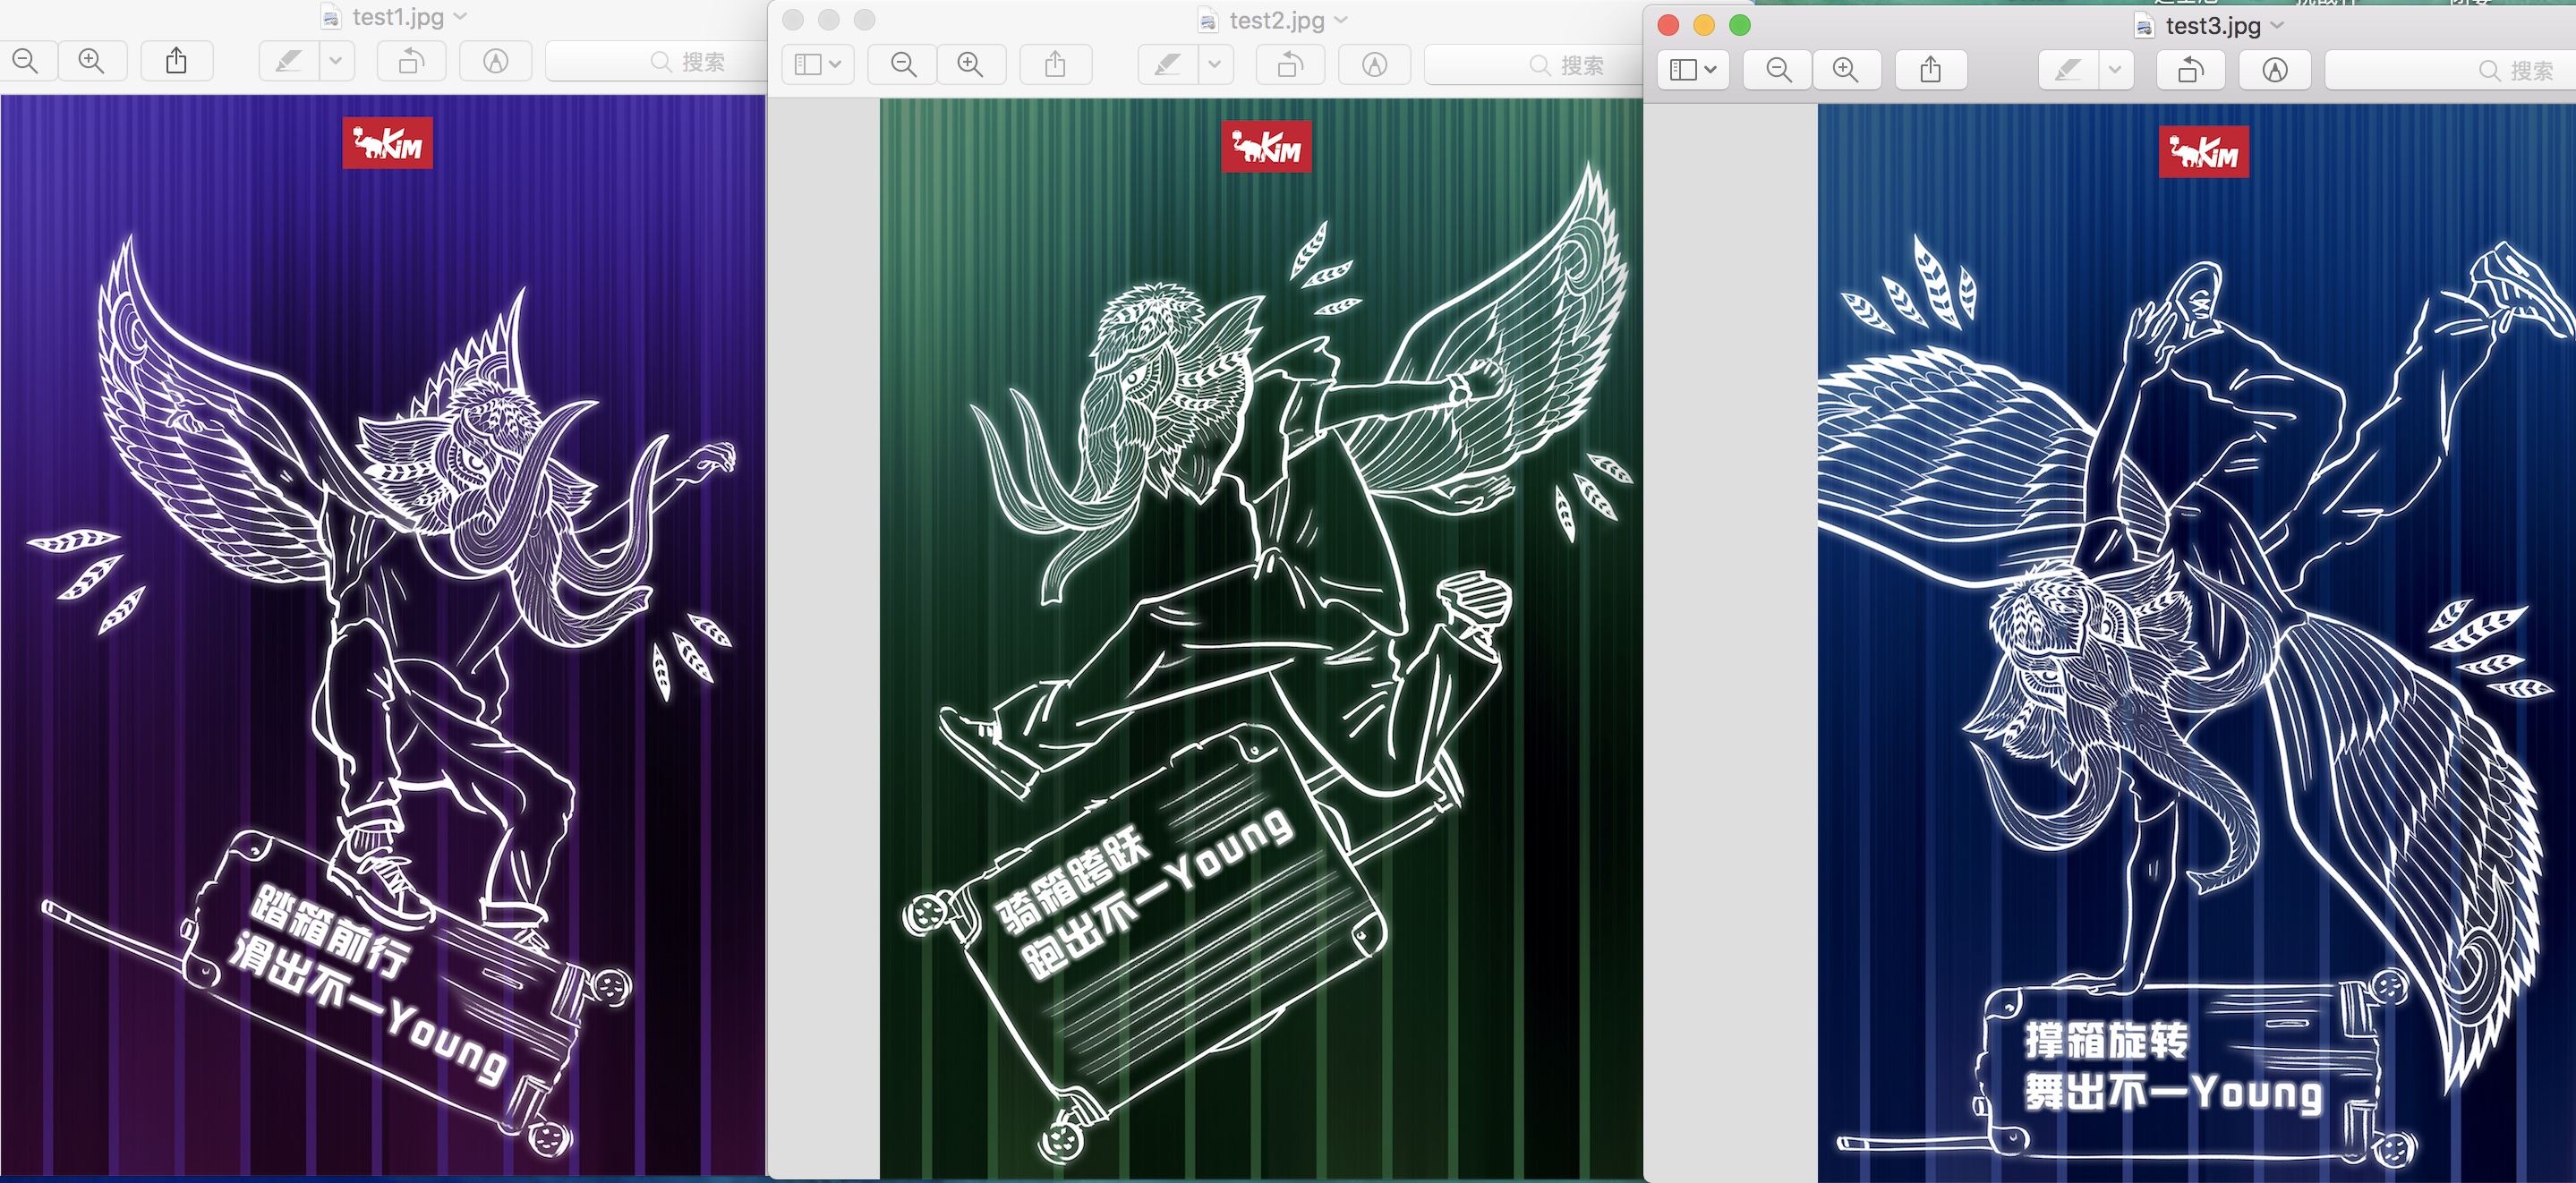Expand highlight options dropdown in test1.jpg window
The height and width of the screenshot is (1183, 2576).
336,62
